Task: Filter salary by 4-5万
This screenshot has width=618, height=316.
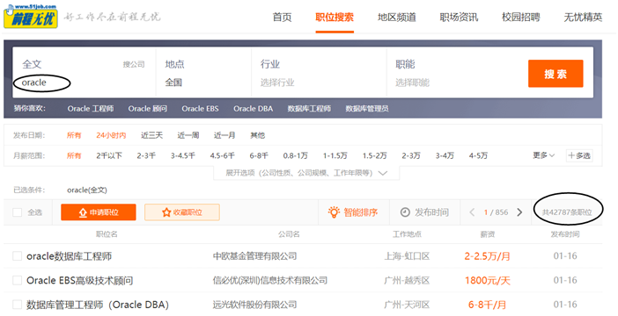Action: point(478,155)
